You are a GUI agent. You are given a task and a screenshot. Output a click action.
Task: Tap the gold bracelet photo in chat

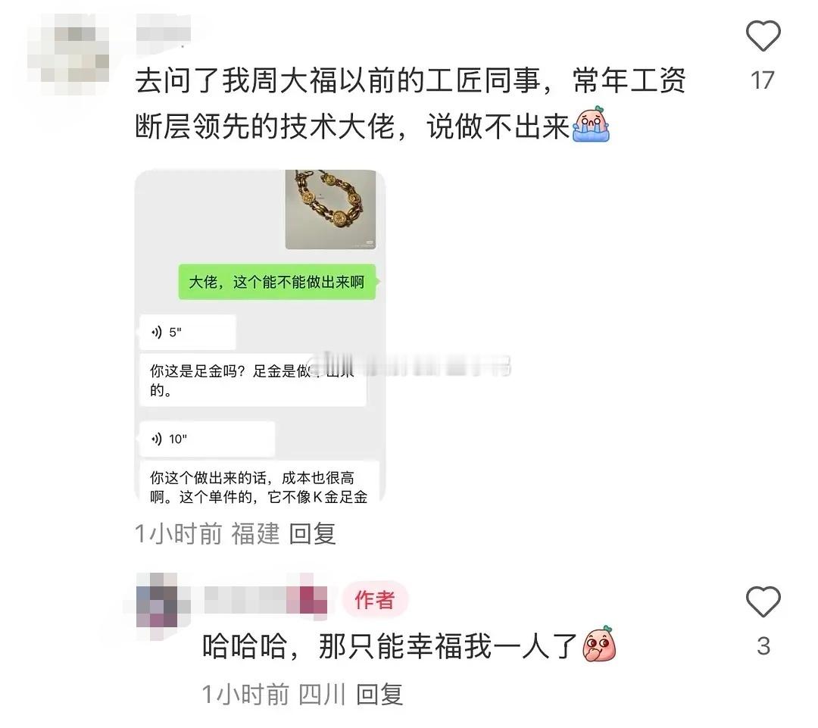[x=330, y=209]
